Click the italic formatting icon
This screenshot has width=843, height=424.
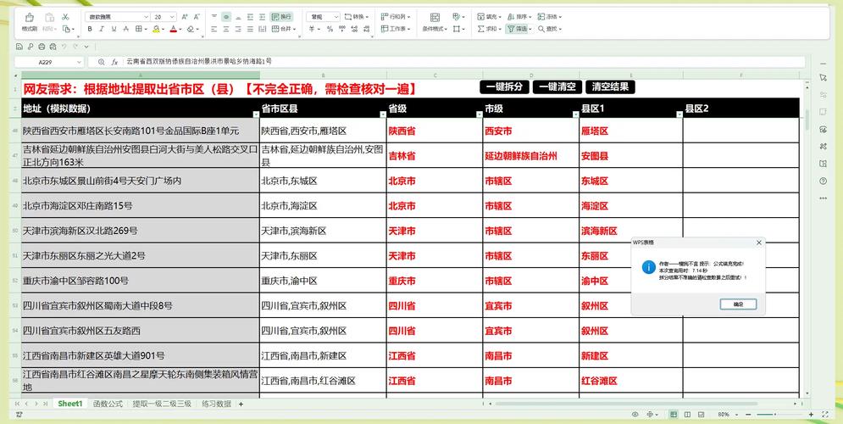pyautogui.click(x=102, y=29)
